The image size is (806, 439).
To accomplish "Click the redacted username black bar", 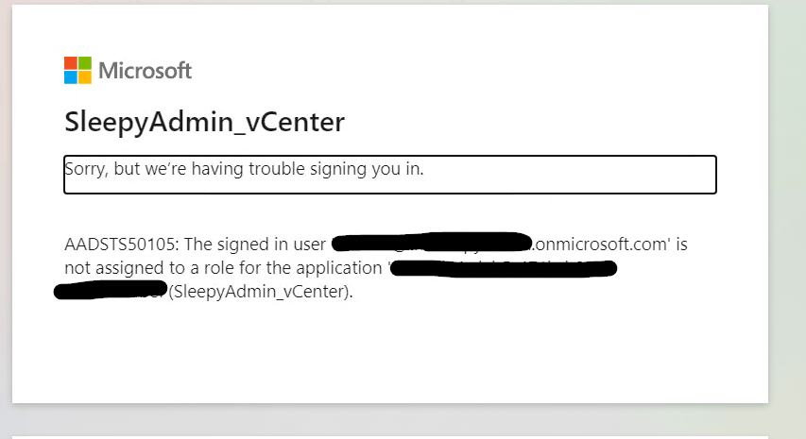I will (430, 244).
